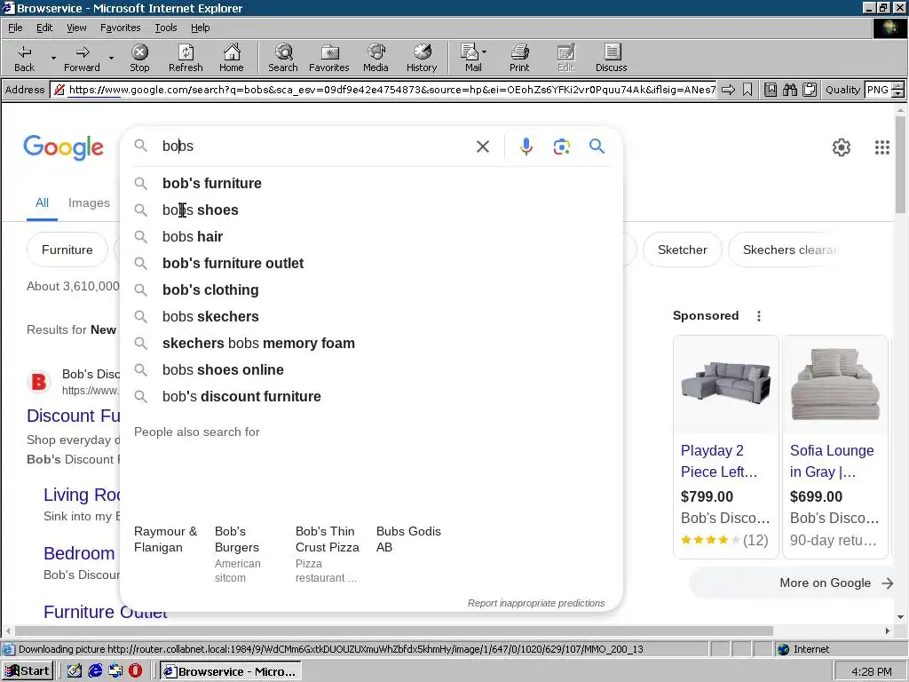
Task: Click the bookmarks book icon
Action: coord(771,90)
